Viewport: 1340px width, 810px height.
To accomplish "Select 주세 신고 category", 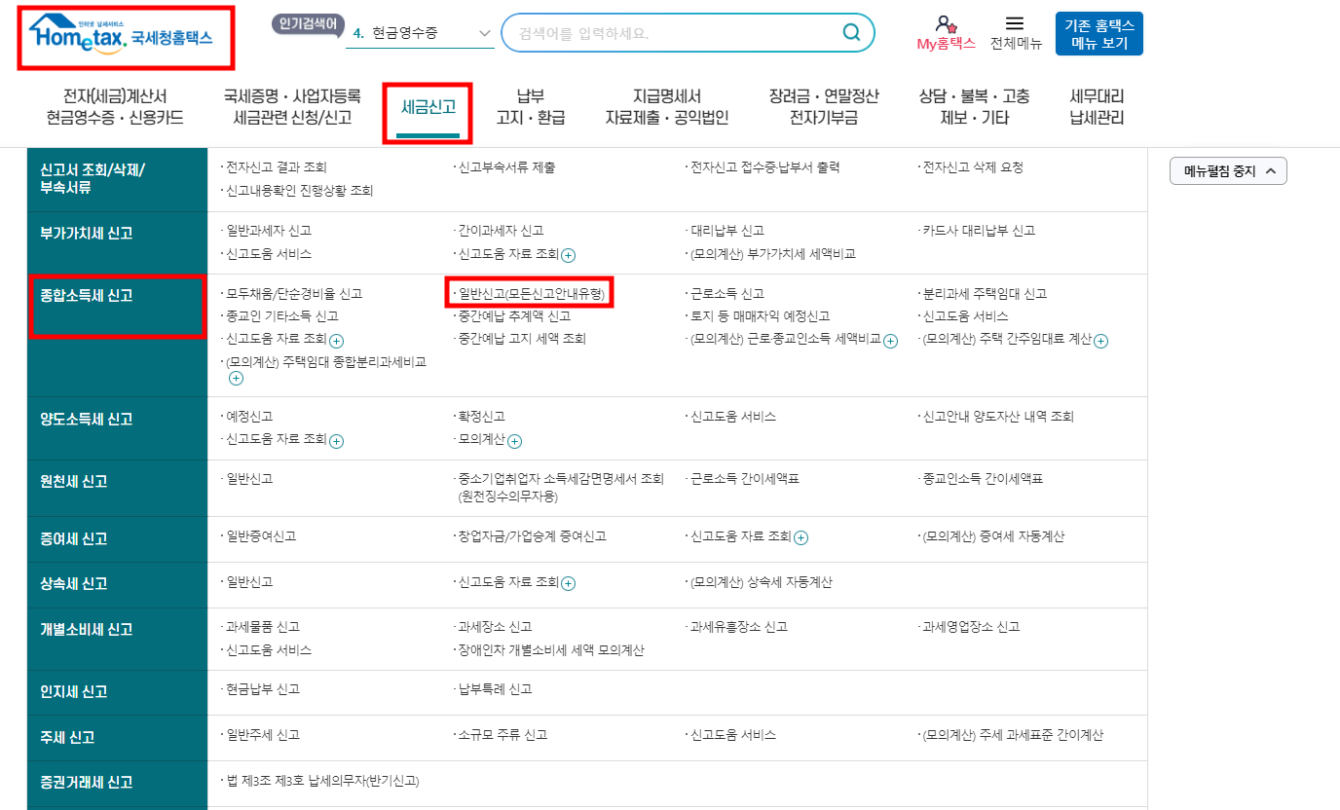I will 117,737.
